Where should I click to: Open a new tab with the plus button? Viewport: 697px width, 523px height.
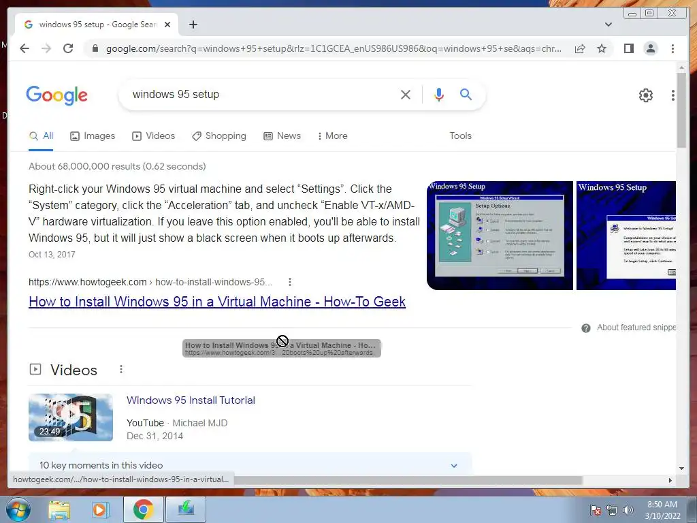coord(193,25)
